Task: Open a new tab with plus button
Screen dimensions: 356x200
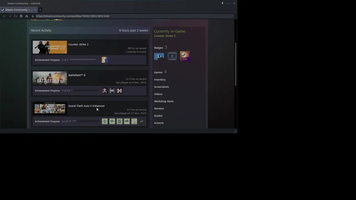Action: pos(40,10)
